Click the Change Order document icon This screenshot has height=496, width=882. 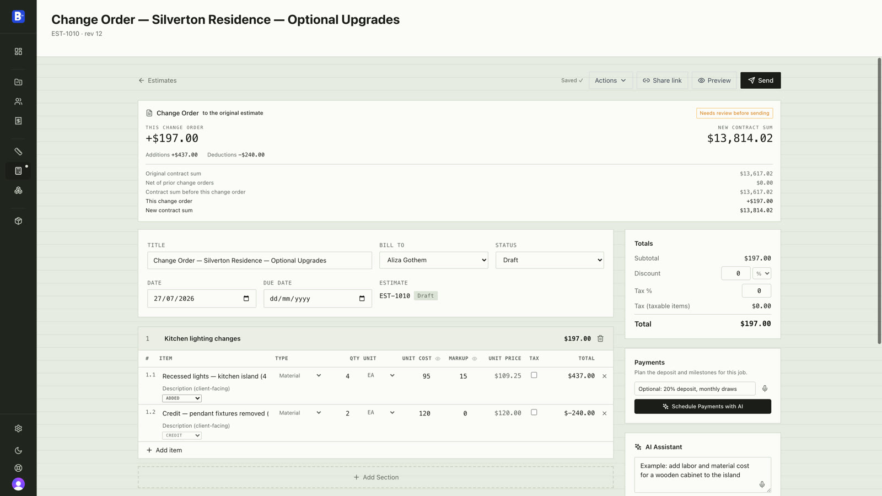point(149,113)
